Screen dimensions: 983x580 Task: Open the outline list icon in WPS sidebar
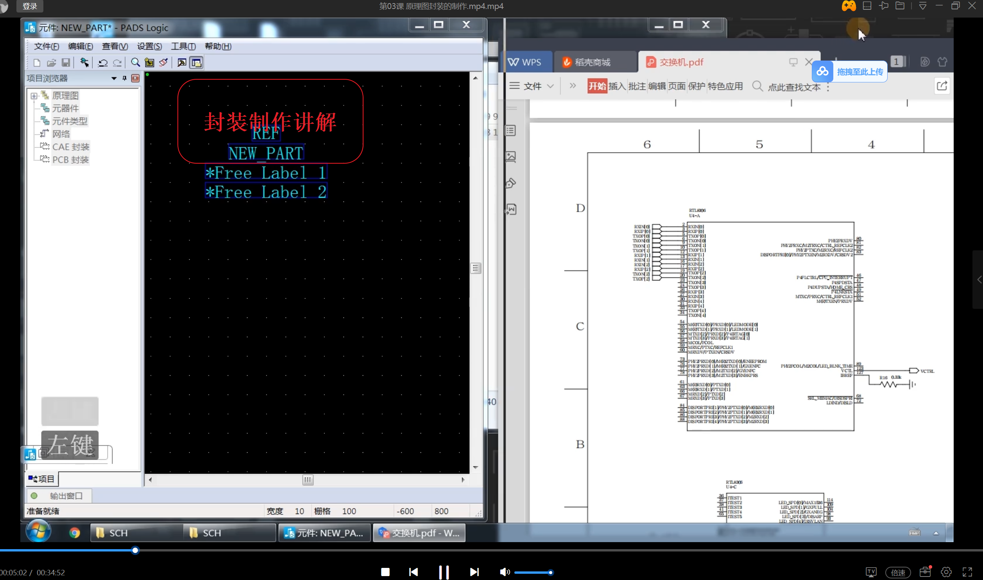[x=510, y=130]
